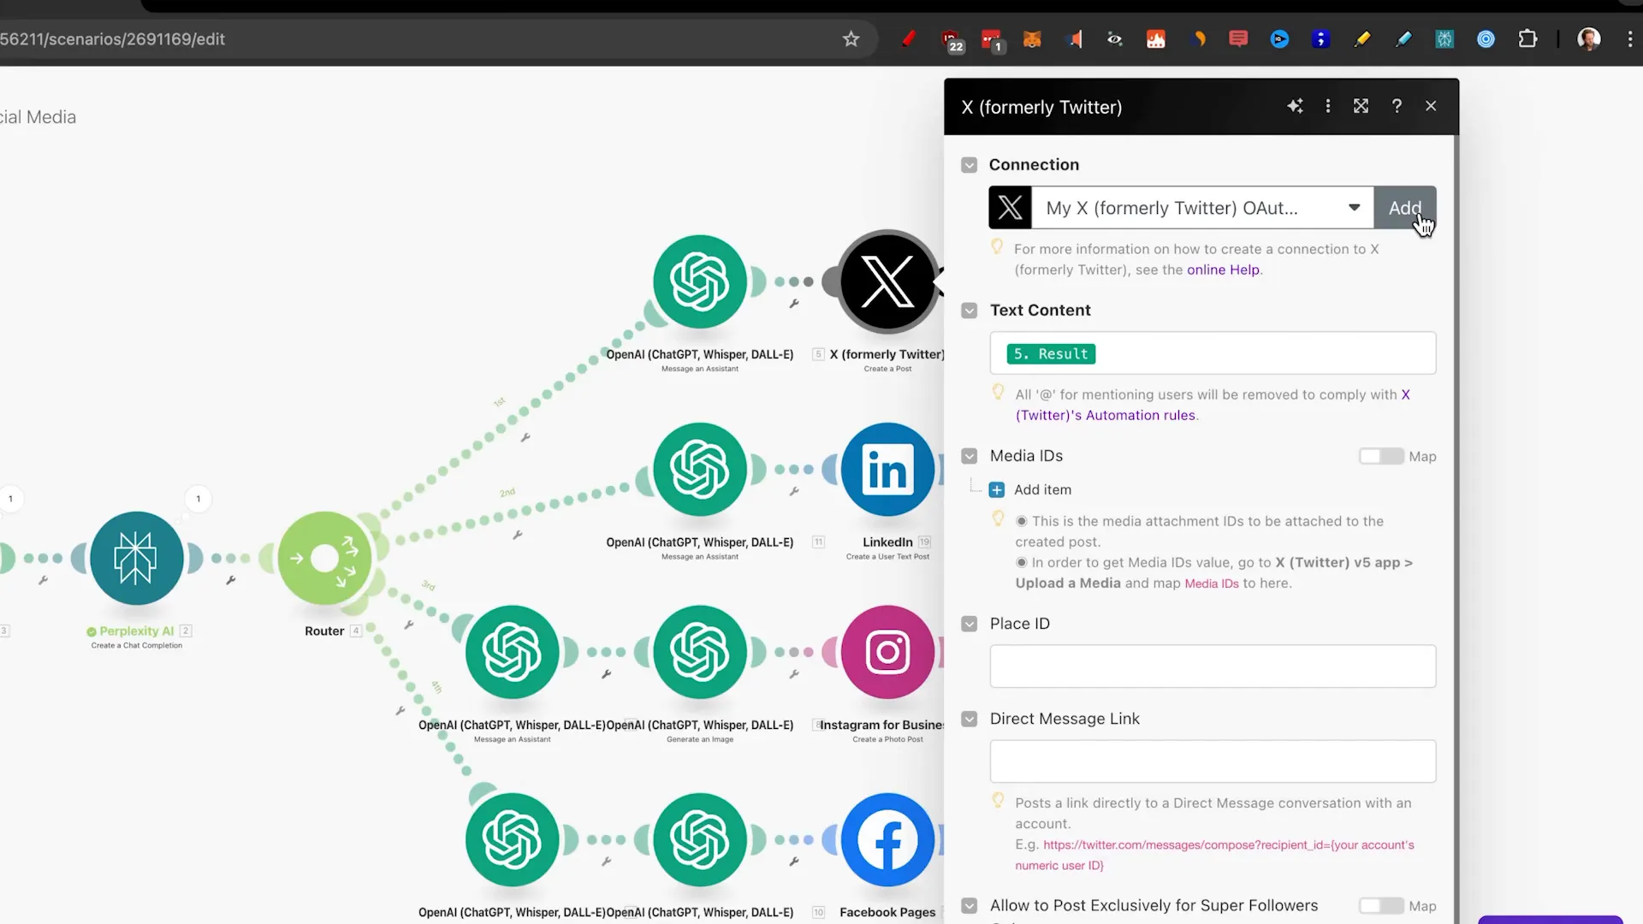1643x924 pixels.
Task: Click the bookmark star icon in address bar
Action: [x=851, y=39]
